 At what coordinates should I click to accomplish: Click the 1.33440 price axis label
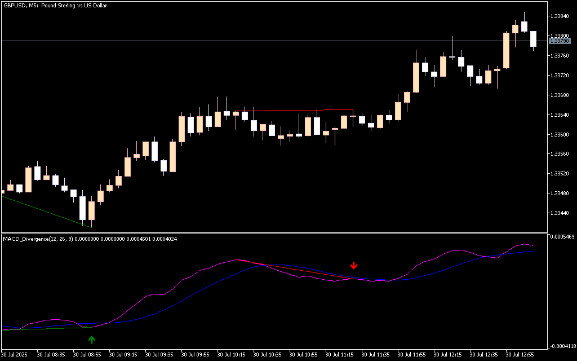click(x=560, y=213)
